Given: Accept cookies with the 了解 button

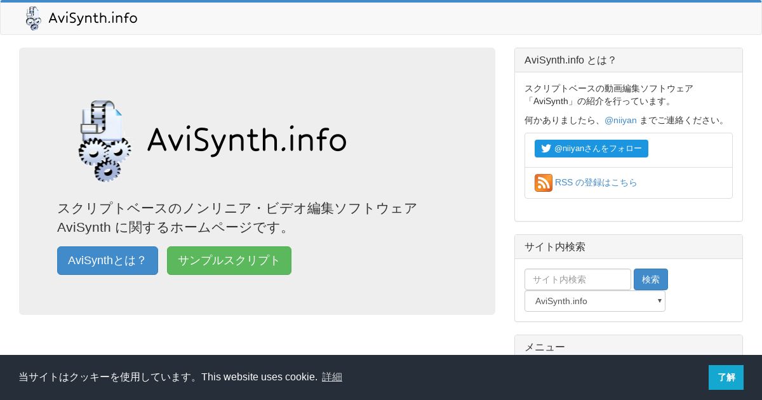Looking at the screenshot, I should 726,377.
